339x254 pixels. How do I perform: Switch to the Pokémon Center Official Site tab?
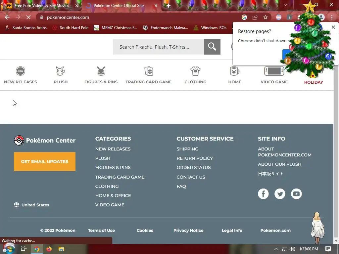[121, 6]
